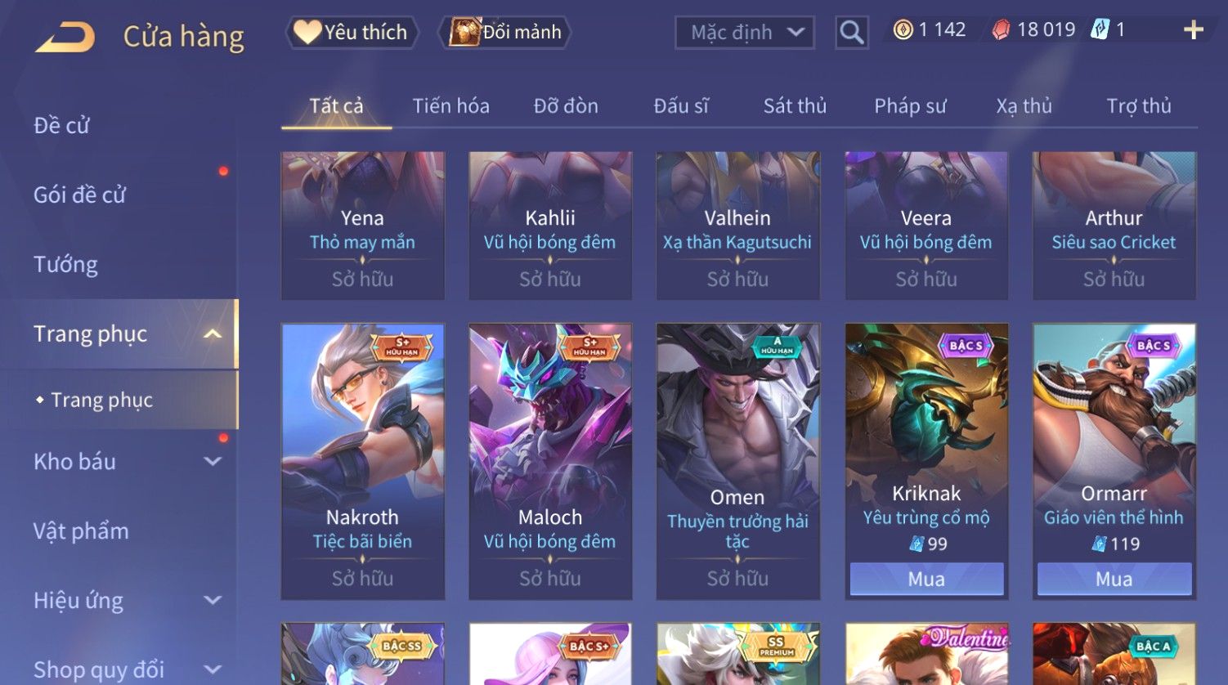Open search with the magnifier icon
Image resolution: width=1228 pixels, height=685 pixels.
tap(851, 33)
